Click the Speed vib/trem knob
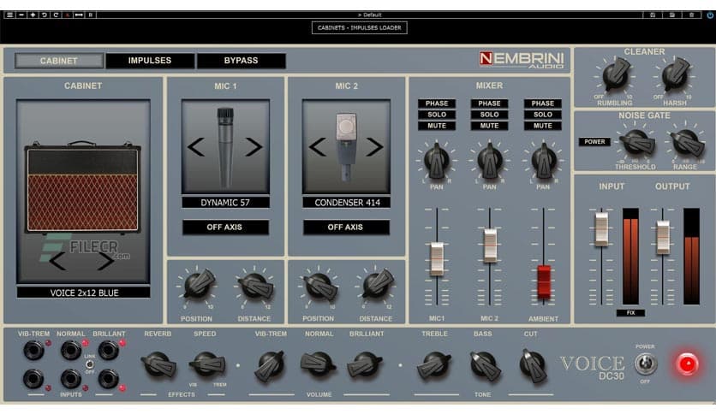The height and width of the screenshot is (414, 716). (206, 364)
